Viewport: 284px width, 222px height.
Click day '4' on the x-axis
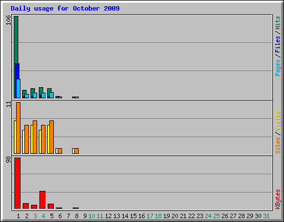43,216
